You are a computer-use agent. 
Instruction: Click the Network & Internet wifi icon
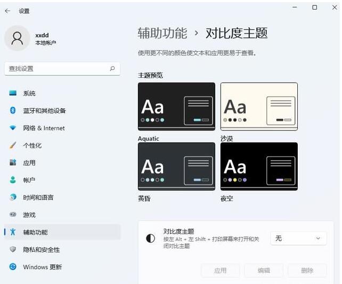pos(13,128)
